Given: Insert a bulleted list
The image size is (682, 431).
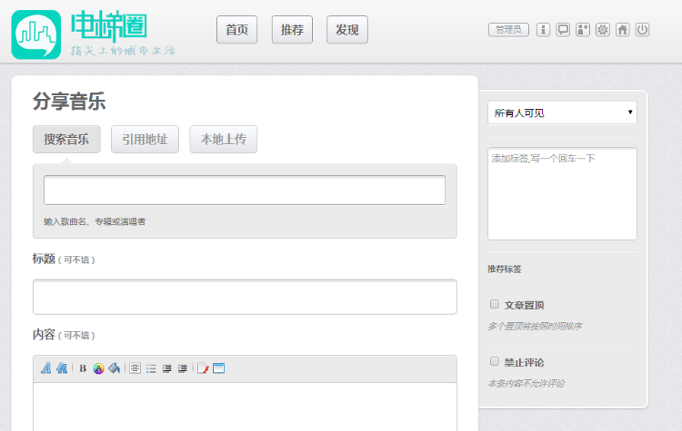Looking at the screenshot, I should [x=151, y=368].
